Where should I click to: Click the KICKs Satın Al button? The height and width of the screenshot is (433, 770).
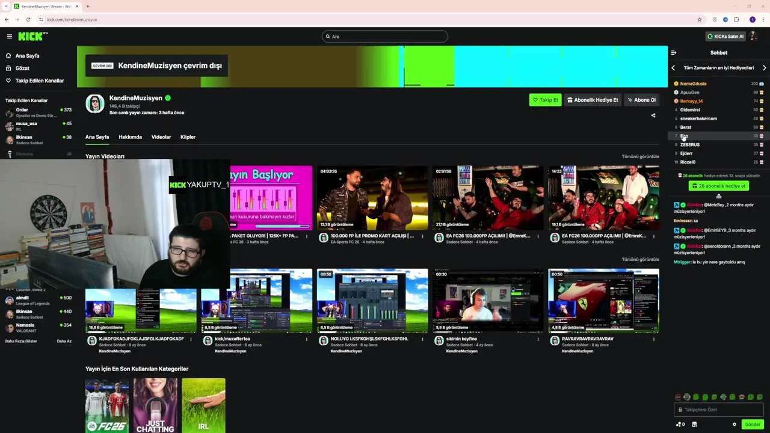click(x=725, y=37)
